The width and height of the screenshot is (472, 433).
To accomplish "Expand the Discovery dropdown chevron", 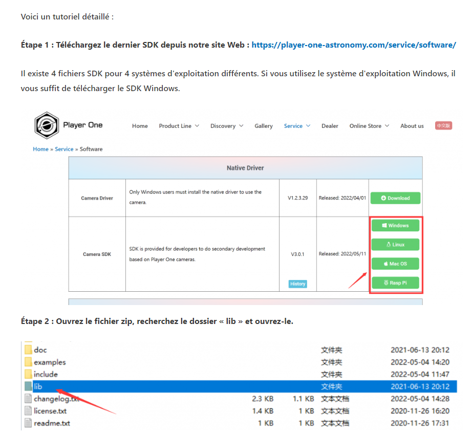I will [x=241, y=126].
